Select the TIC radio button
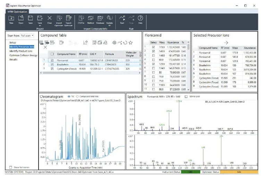This screenshot has height=176, width=263. [69, 96]
